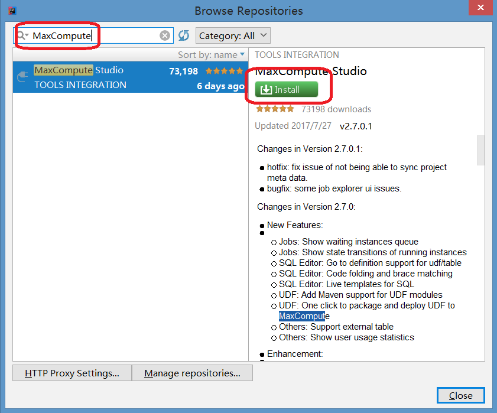Change sorting via Sort by: name
Viewport: 497px width, 413px height.
click(211, 55)
